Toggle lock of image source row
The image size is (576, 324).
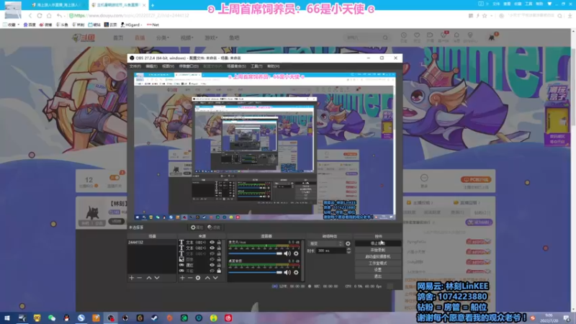219,259
